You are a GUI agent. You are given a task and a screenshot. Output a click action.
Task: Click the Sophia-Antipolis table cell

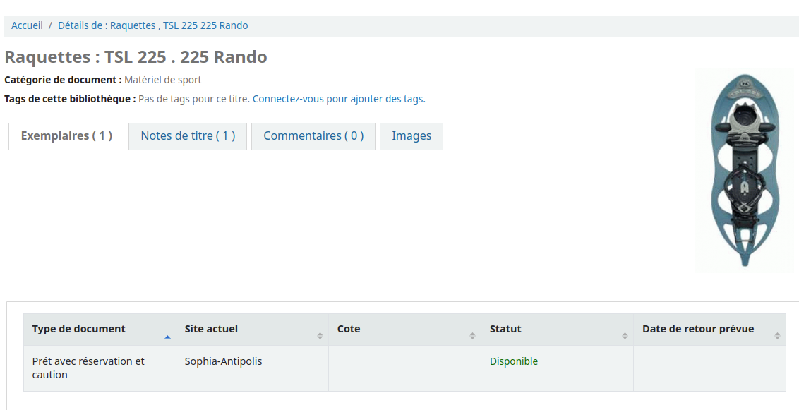pos(223,361)
